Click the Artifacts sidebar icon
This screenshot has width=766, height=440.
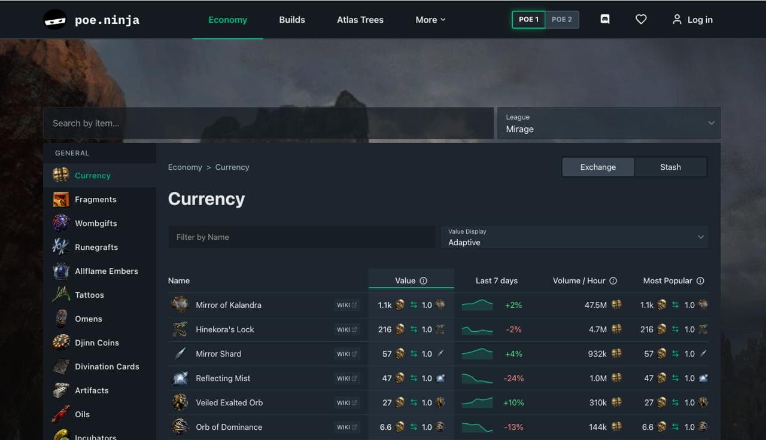[x=61, y=390]
